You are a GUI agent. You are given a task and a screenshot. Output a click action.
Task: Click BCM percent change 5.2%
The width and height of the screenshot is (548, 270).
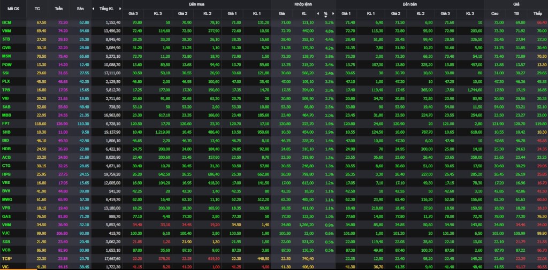[x=330, y=22]
